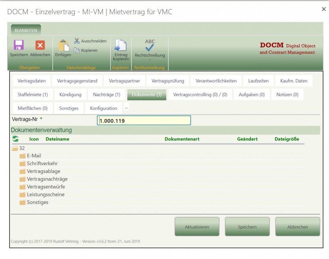The height and width of the screenshot is (259, 329).
Task: Click the Kopieren pages icon
Action: coord(76,50)
